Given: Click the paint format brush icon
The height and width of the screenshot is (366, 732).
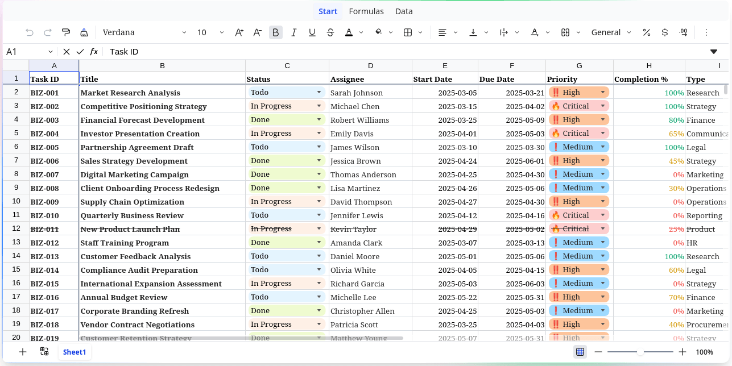Looking at the screenshot, I should [66, 32].
